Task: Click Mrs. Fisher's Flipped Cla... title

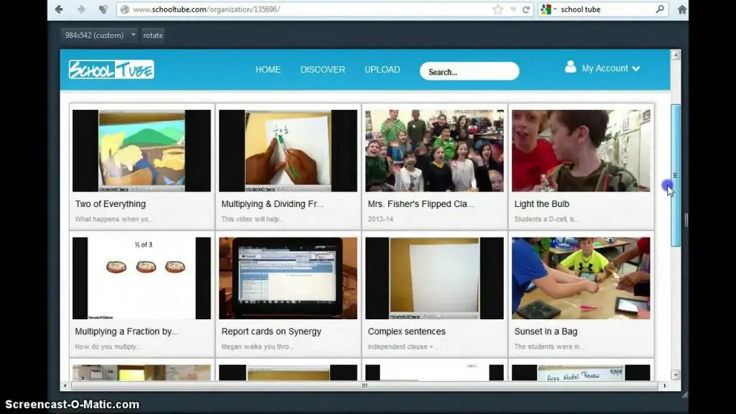Action: click(x=421, y=204)
